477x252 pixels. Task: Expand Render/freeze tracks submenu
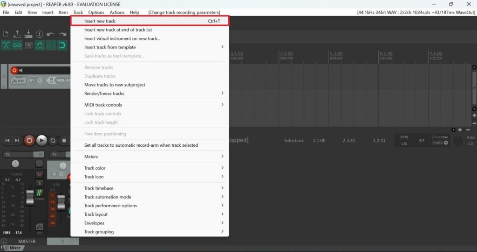tap(150, 94)
